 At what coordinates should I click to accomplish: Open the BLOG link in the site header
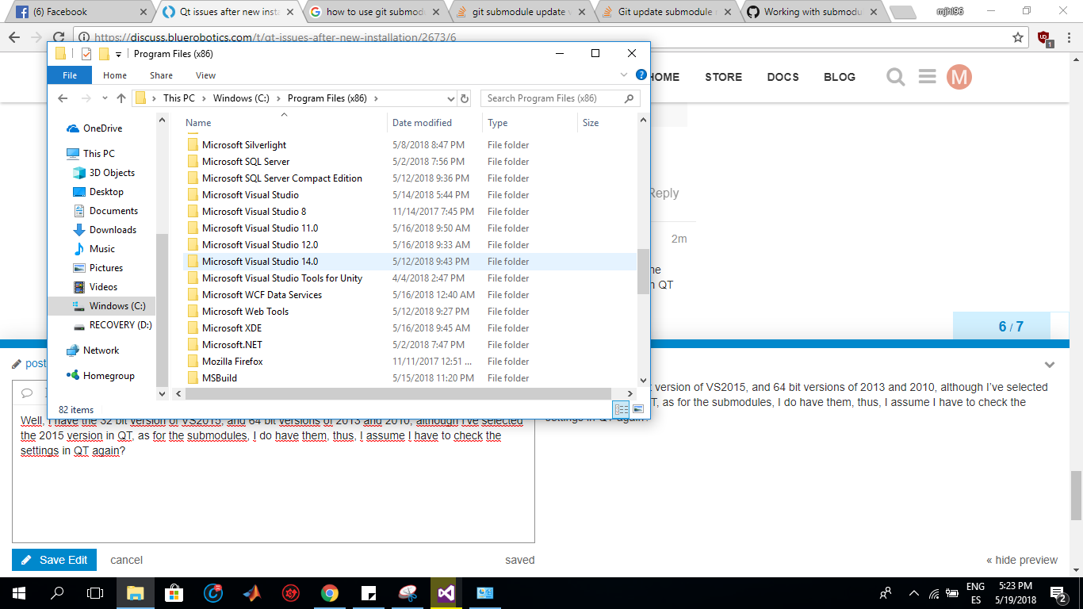coord(840,77)
